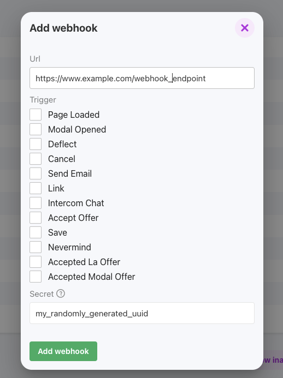
Task: Select Accepted La Offer trigger
Action: coord(36,262)
